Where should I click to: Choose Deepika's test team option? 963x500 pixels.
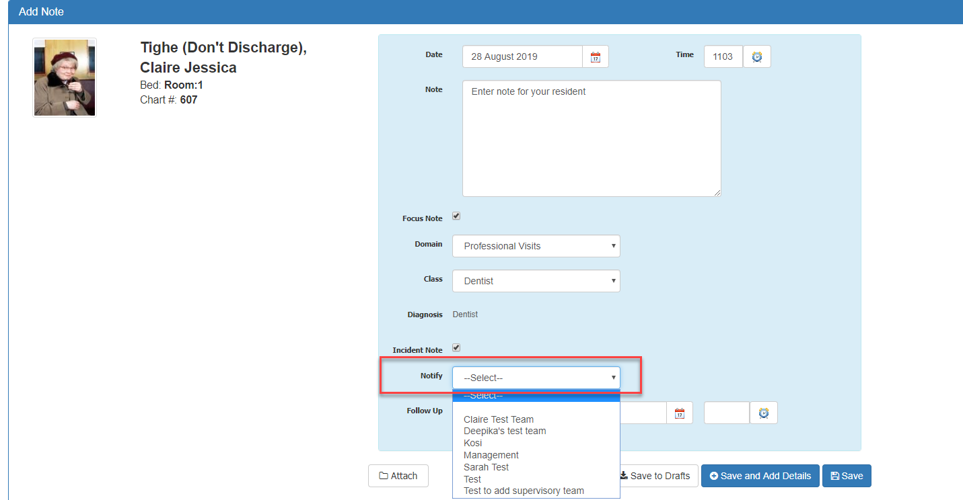pyautogui.click(x=505, y=431)
